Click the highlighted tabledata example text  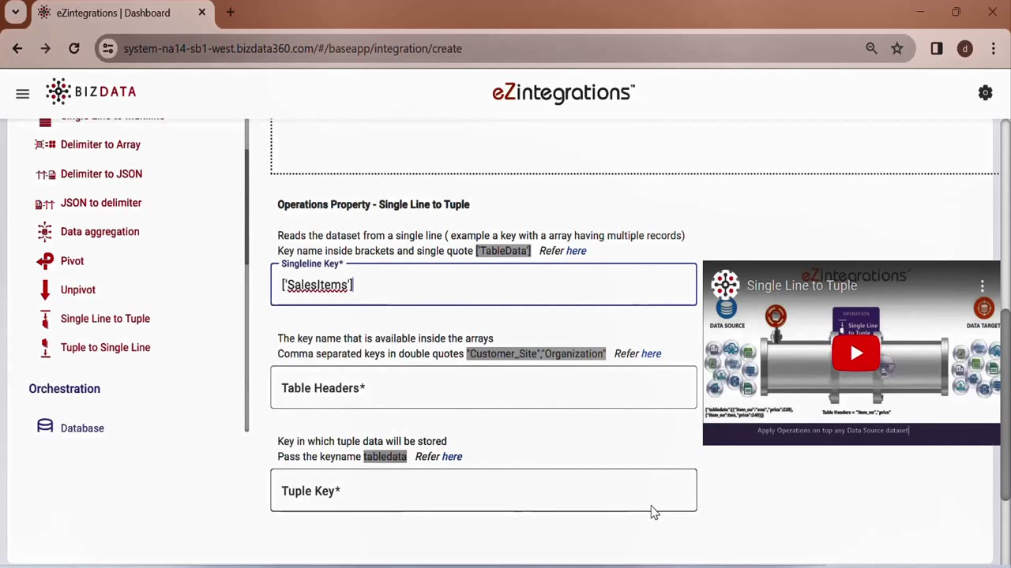385,457
